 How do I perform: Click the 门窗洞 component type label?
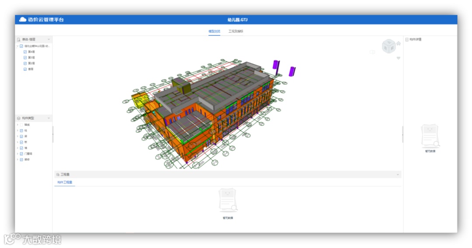pyautogui.click(x=28, y=154)
